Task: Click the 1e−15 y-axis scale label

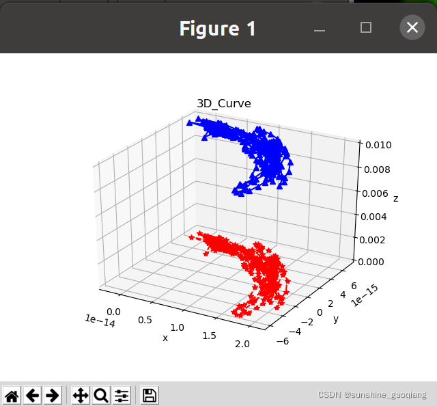Action: point(365,296)
